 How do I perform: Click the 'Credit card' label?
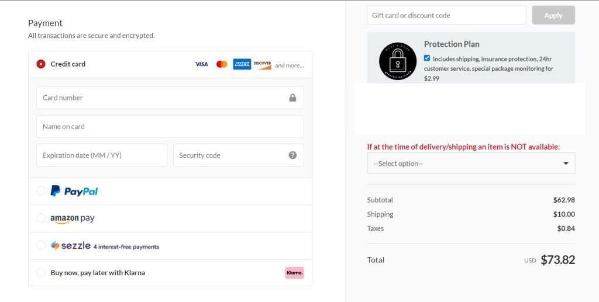(68, 64)
